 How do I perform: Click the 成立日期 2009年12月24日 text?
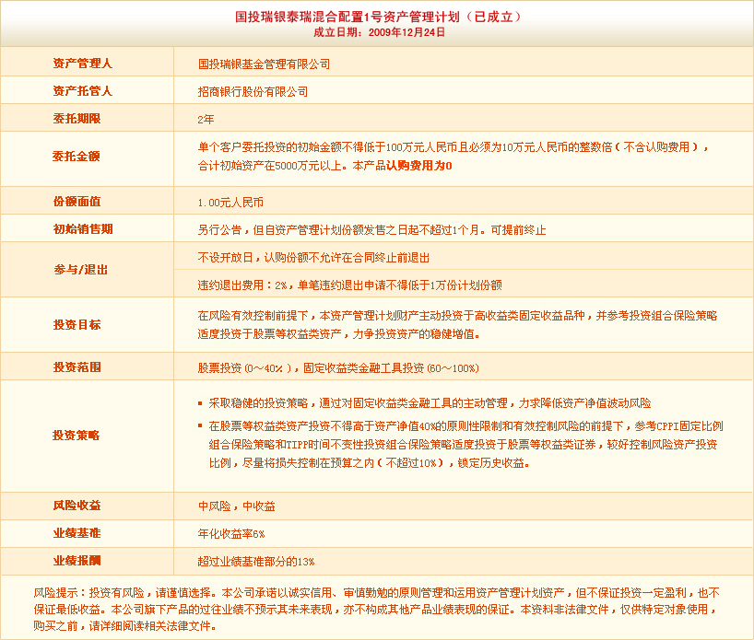379,31
